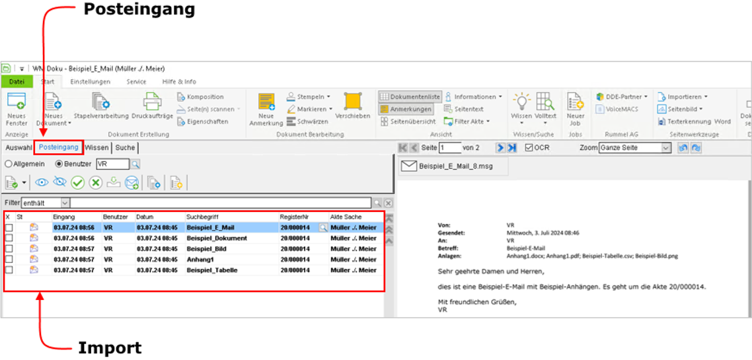Toggle the Anmerkungen view
The image size is (752, 360).
click(x=405, y=109)
